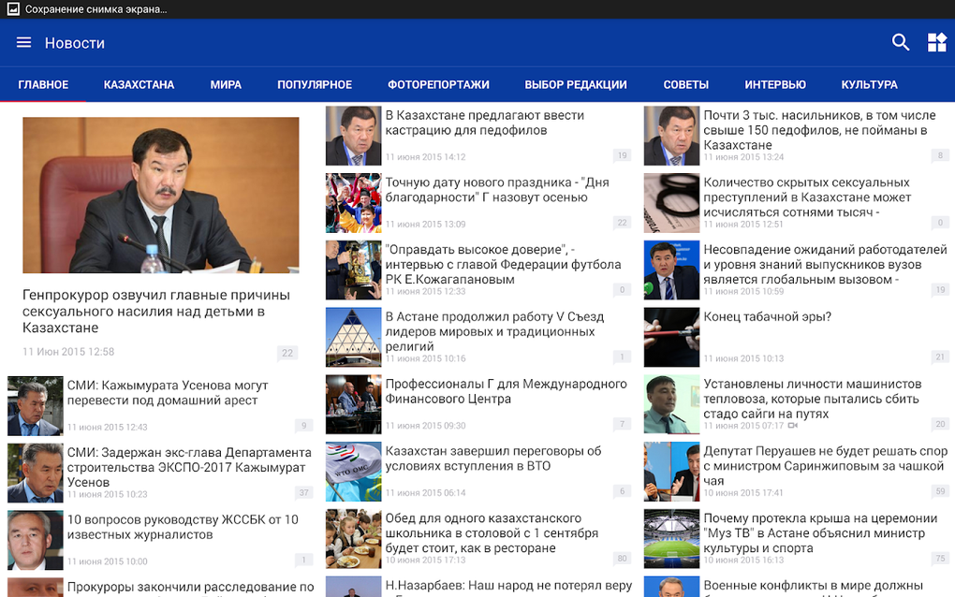
Task: Click cigarette thumbnail for Конец табачной эры
Action: point(672,337)
